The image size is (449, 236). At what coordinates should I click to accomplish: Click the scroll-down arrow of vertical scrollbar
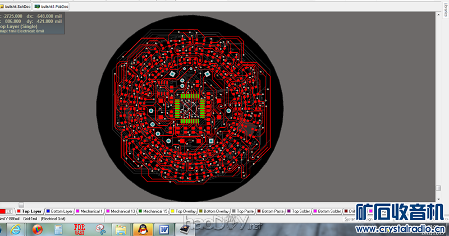pyautogui.click(x=438, y=189)
